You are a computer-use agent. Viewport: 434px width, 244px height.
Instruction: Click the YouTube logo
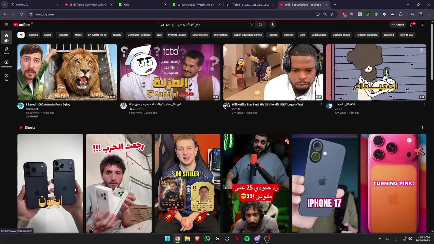pos(22,25)
